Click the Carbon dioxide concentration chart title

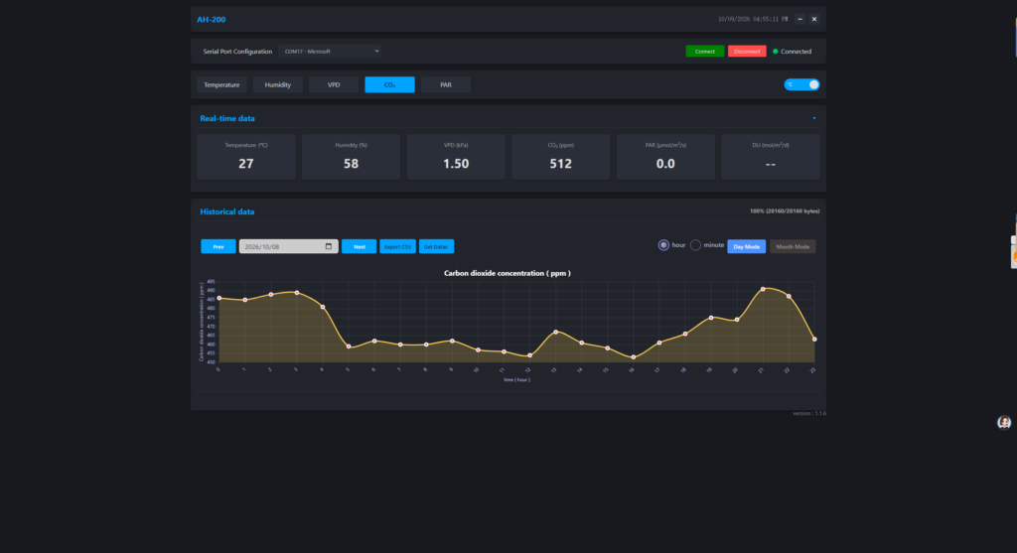pyautogui.click(x=508, y=273)
